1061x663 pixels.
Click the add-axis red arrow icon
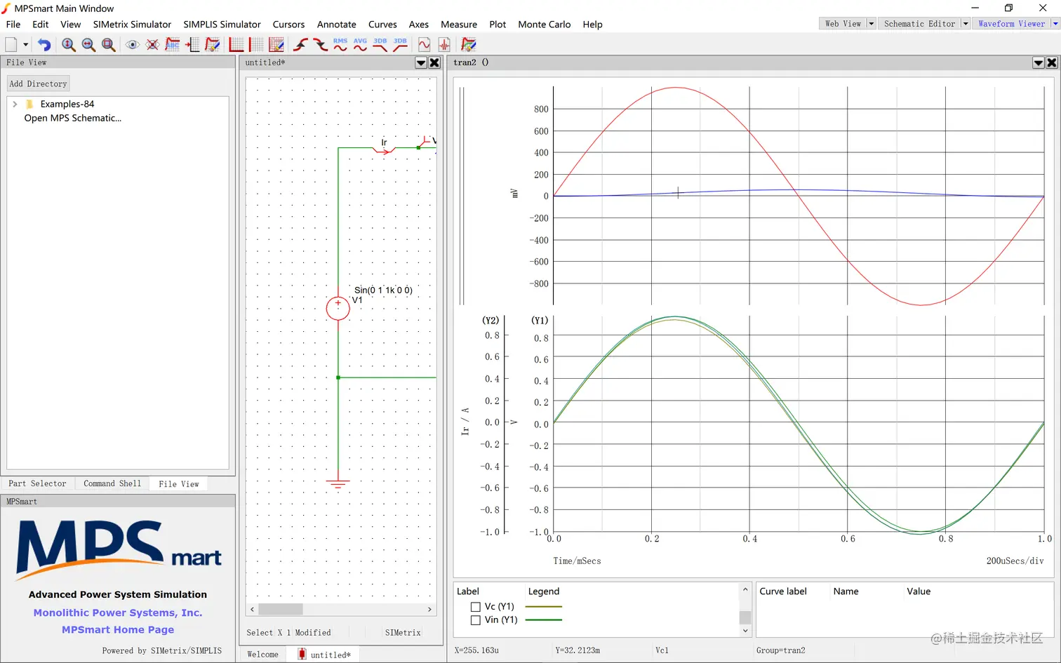pos(192,45)
